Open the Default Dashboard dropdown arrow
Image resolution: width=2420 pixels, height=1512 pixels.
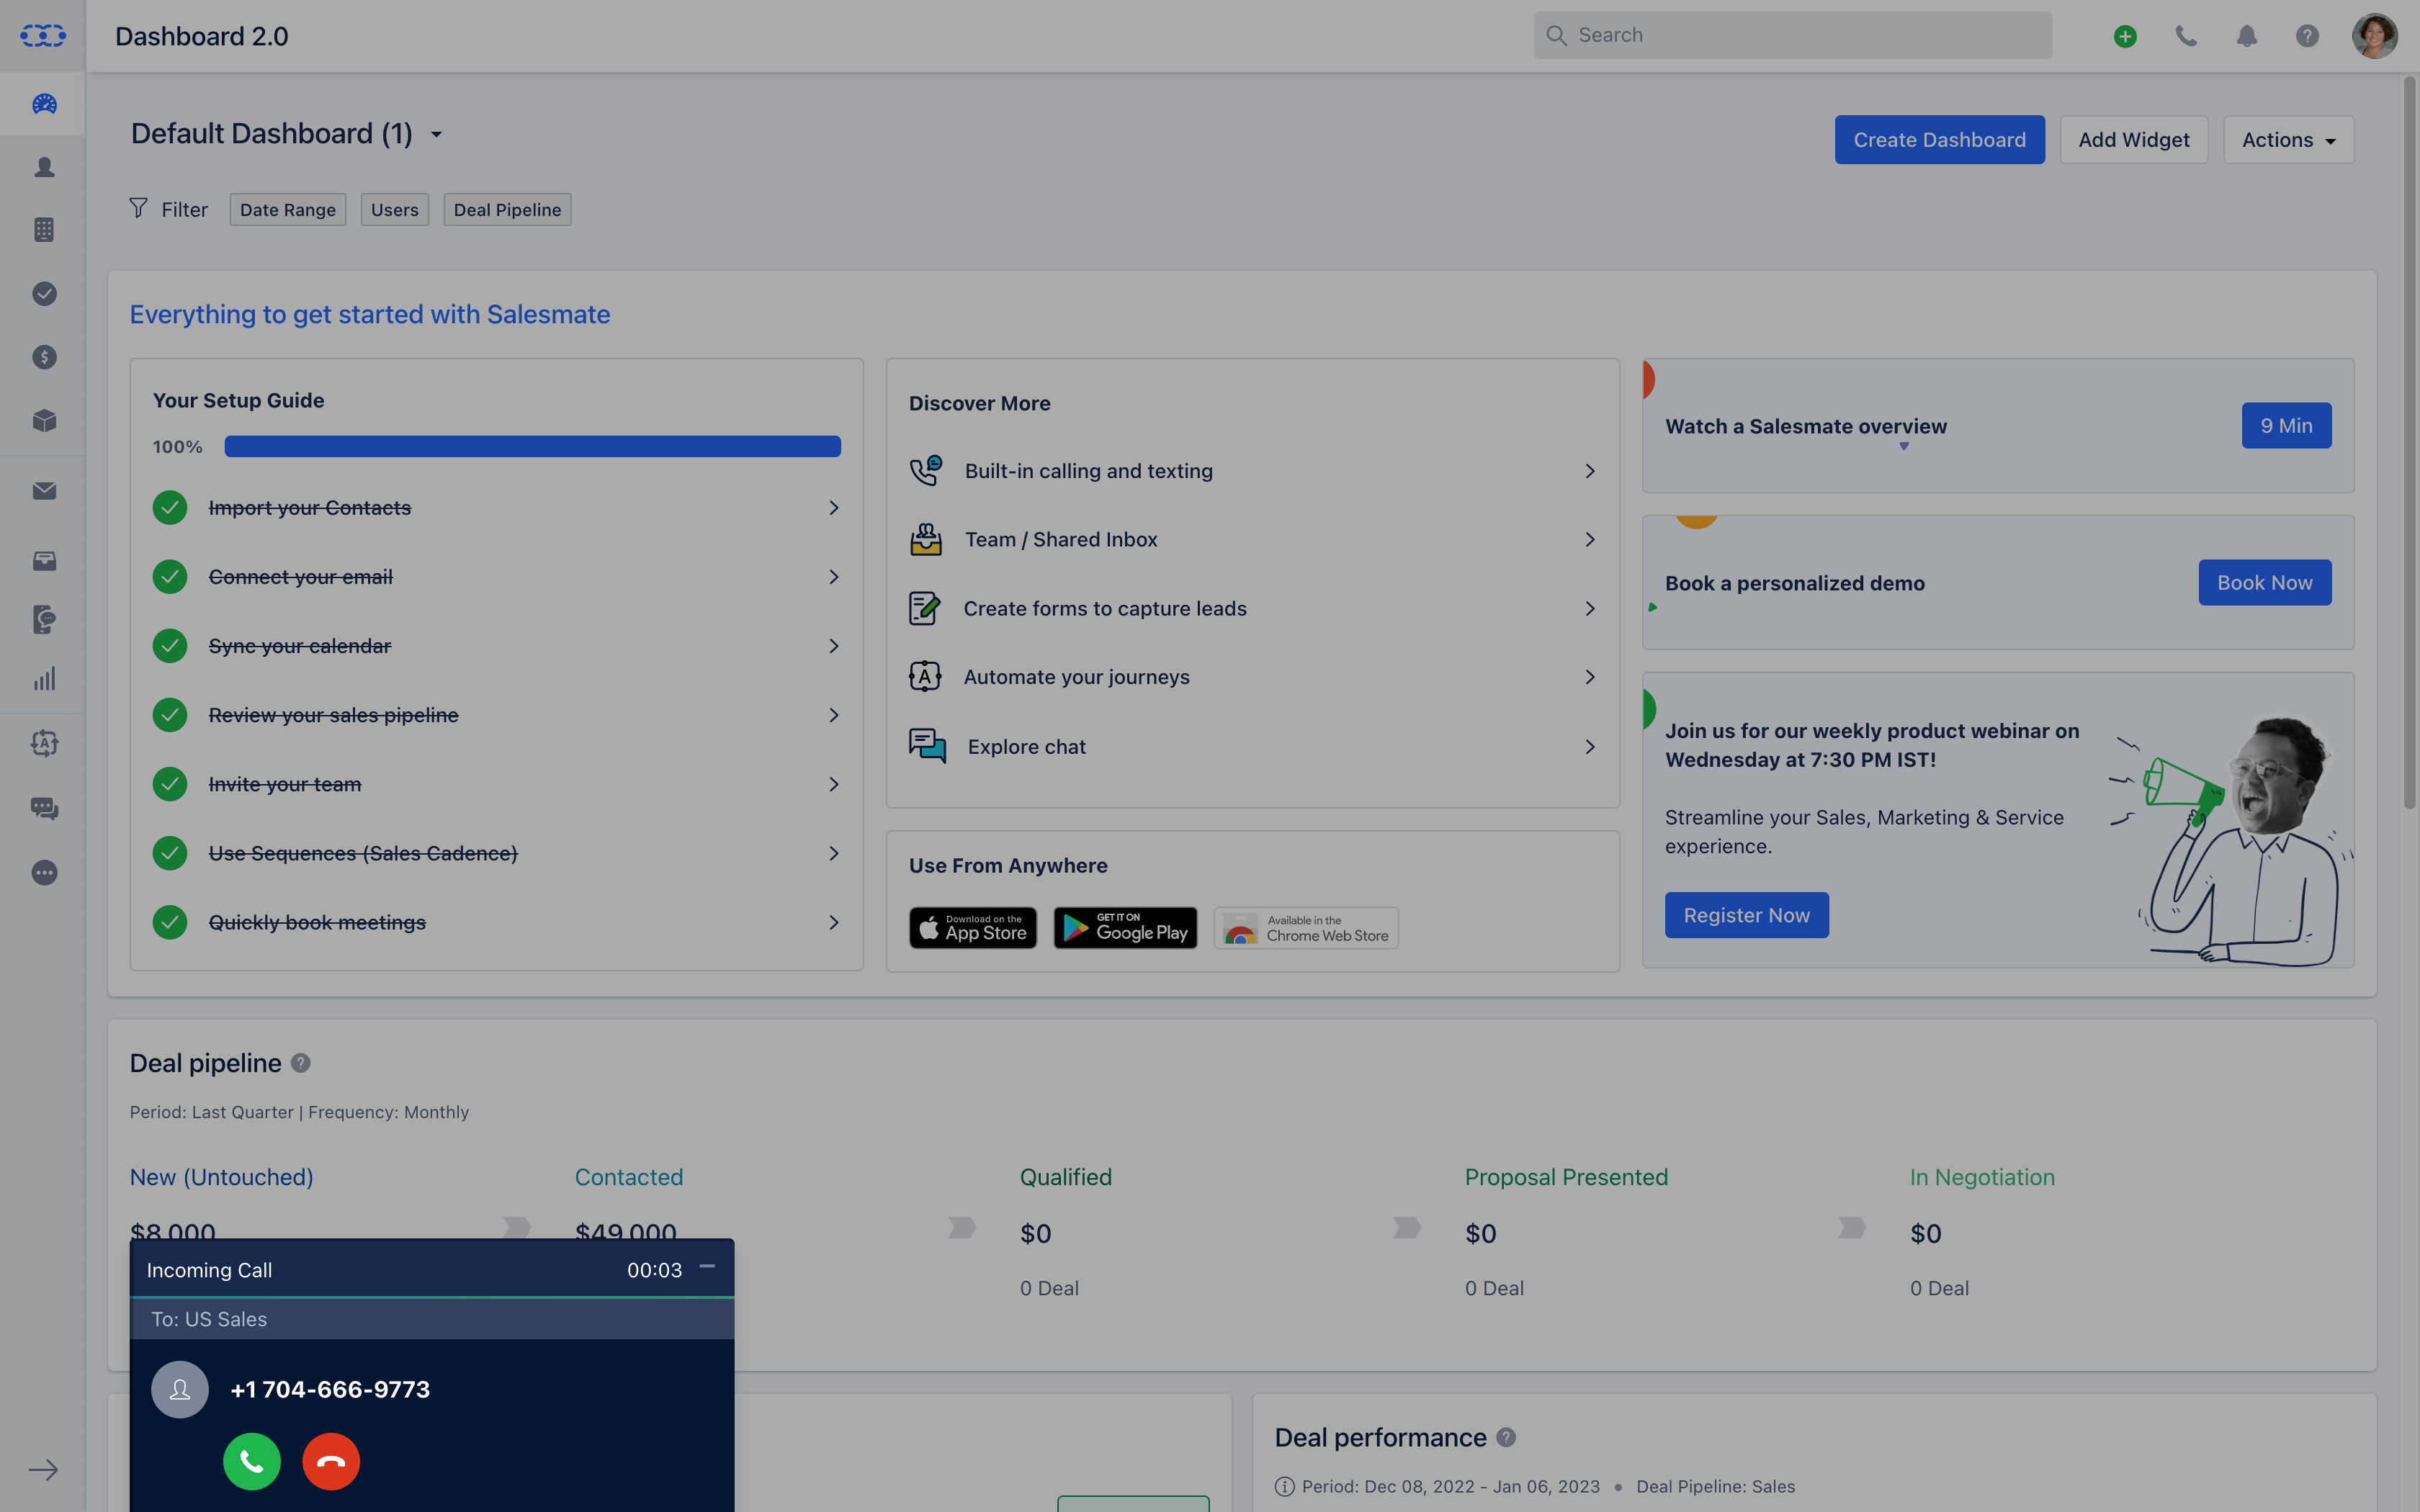(436, 135)
